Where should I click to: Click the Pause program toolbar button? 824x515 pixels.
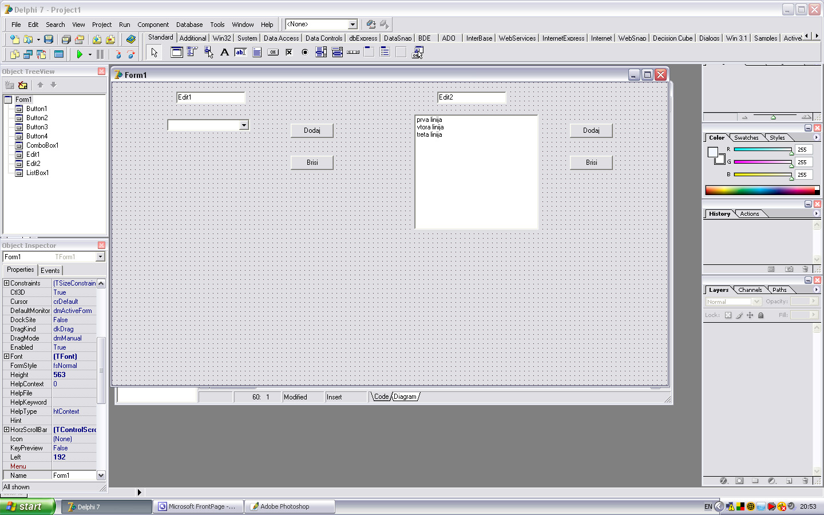pos(100,54)
